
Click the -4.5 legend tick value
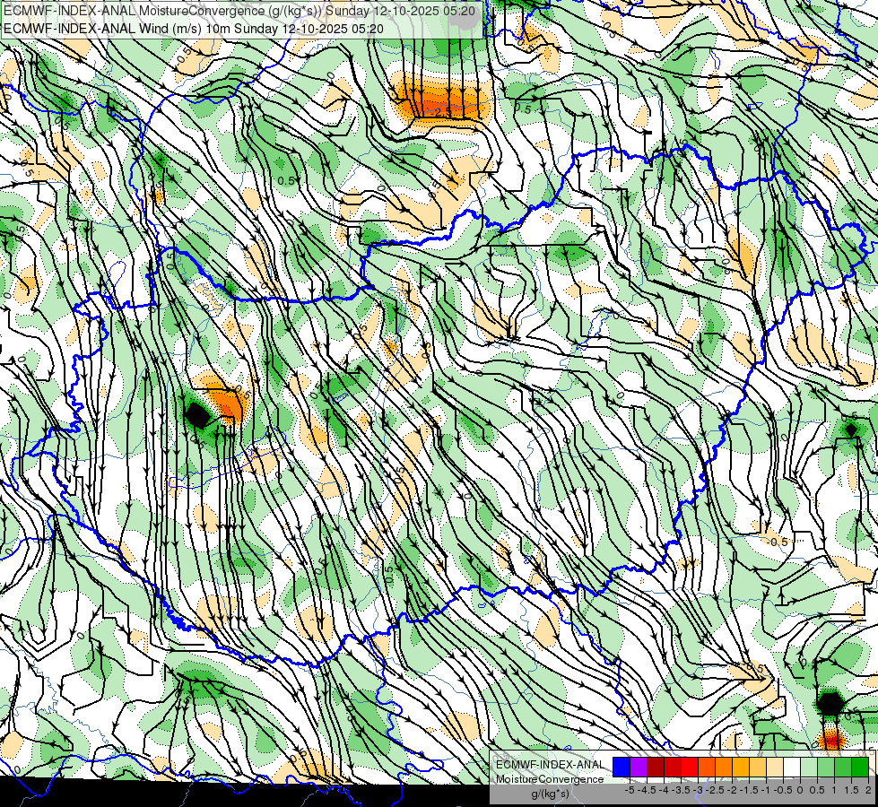pos(648,790)
